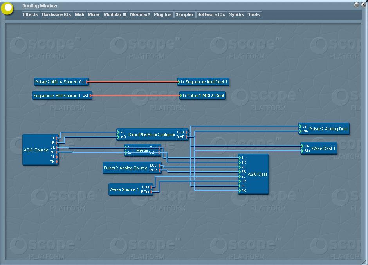Click the 2L input port on ASIO Dest

[x=240, y=167]
